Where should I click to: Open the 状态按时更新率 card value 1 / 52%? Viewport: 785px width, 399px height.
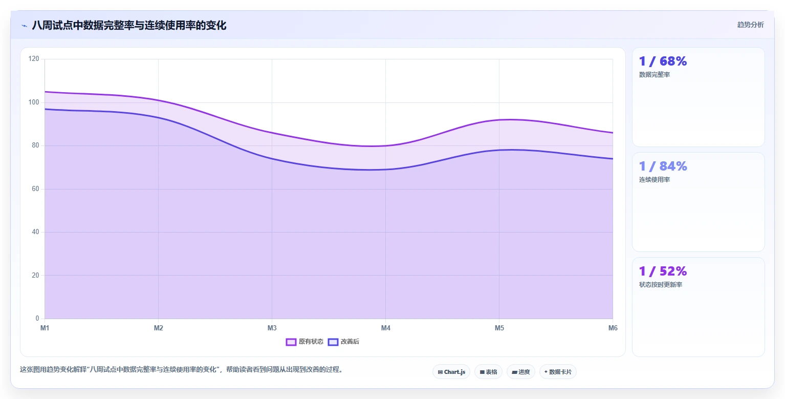(x=663, y=271)
